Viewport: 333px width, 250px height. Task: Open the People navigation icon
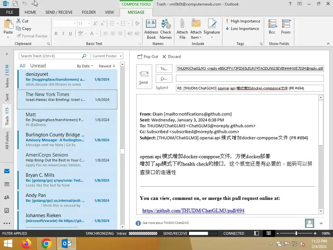[7, 197]
